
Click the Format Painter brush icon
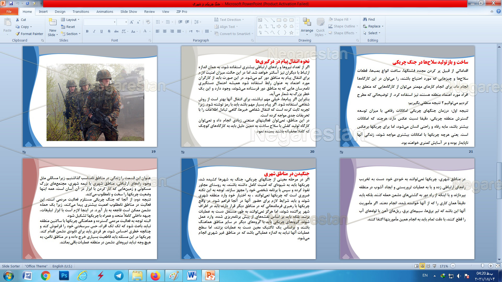[x=18, y=34]
